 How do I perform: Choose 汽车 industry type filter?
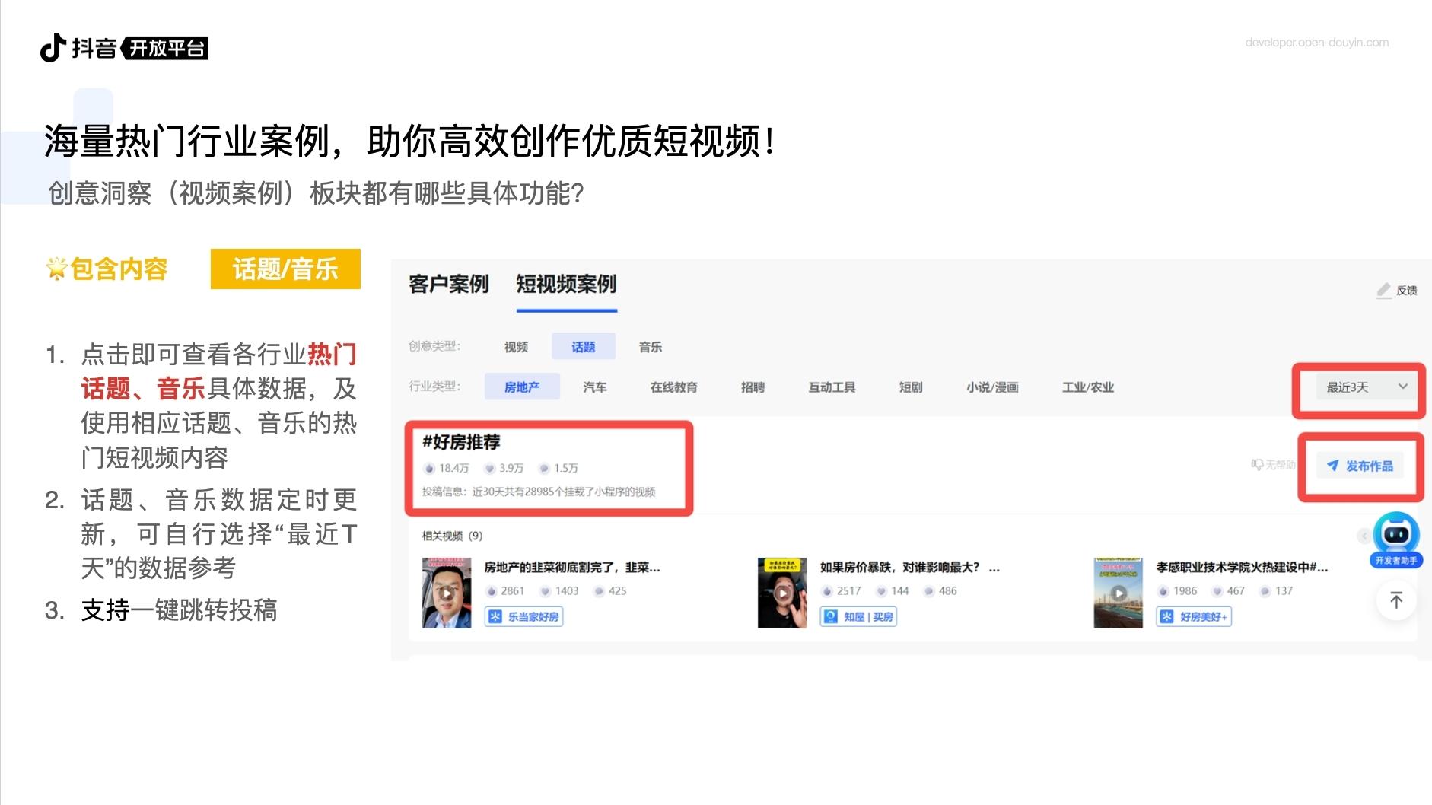coord(595,387)
